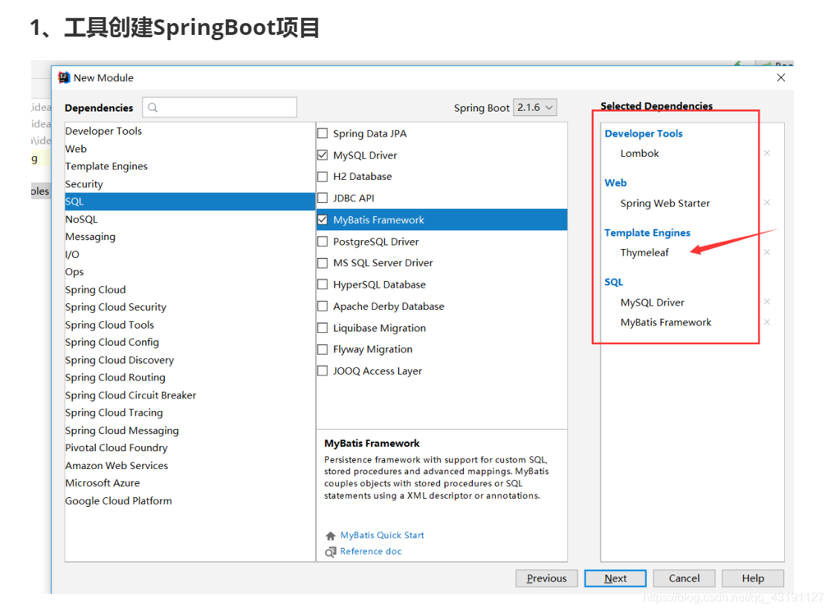Image resolution: width=831 pixels, height=611 pixels.
Task: Select the Security category
Action: coord(190,184)
